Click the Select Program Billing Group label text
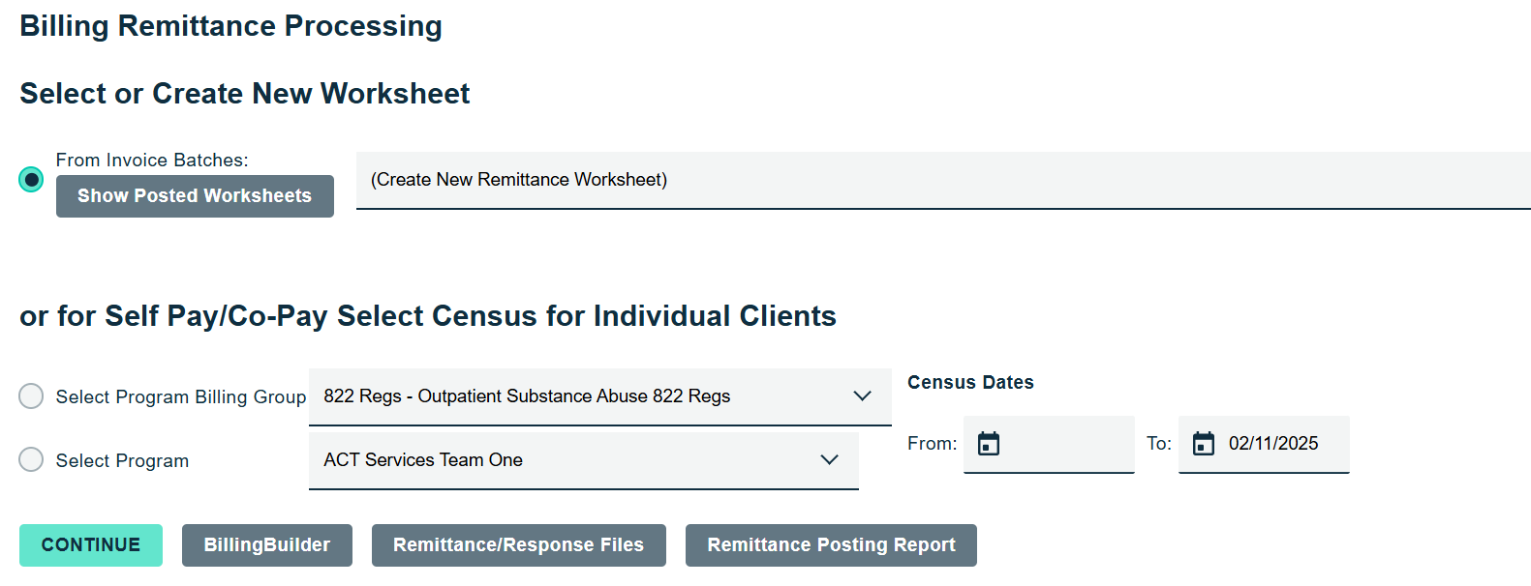The image size is (1531, 586). tap(181, 397)
